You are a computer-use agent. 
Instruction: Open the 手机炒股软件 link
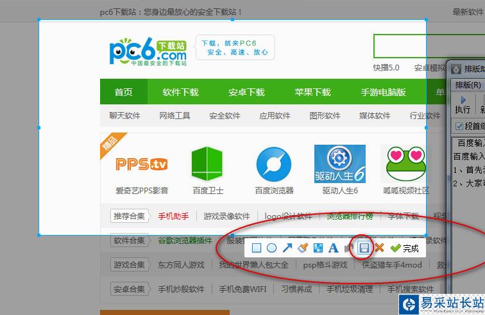pos(182,289)
